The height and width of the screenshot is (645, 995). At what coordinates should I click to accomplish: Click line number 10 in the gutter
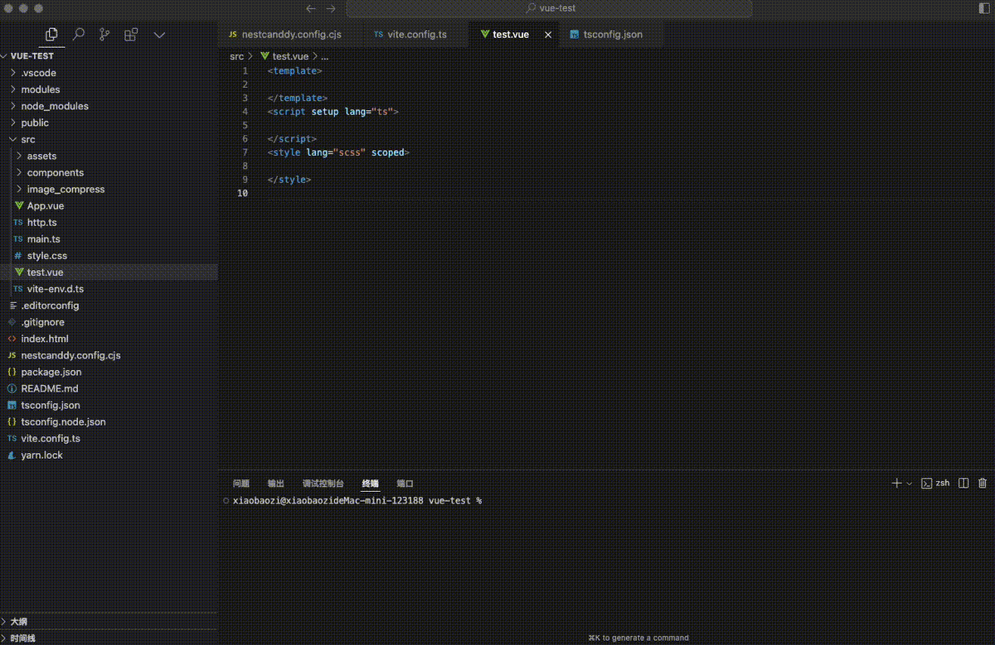pos(242,193)
